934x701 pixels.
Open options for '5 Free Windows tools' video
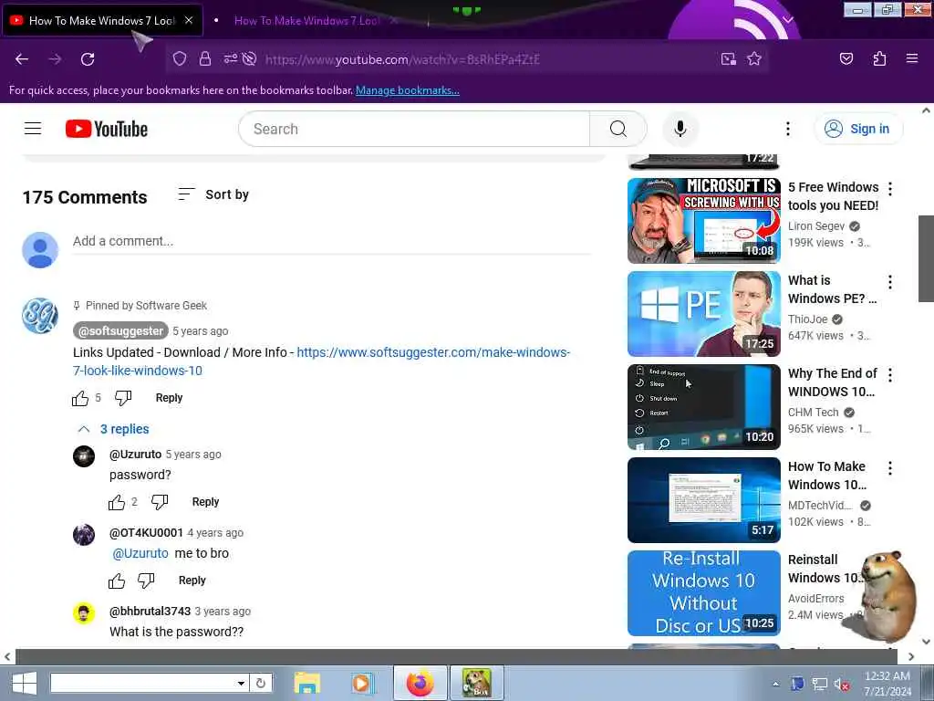pos(890,189)
